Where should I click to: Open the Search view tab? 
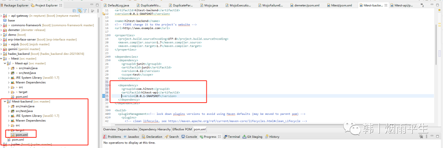click(x=171, y=137)
